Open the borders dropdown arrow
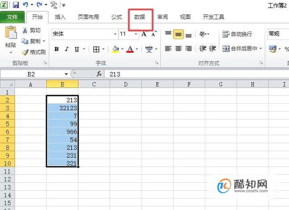Viewport: 289px width, 210px height. pos(103,49)
